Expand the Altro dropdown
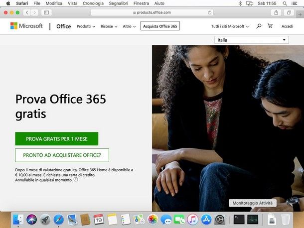The width and height of the screenshot is (304, 228). coord(129,26)
